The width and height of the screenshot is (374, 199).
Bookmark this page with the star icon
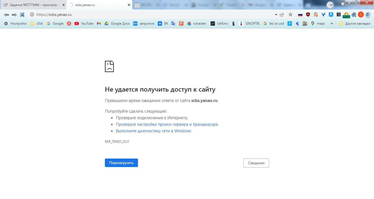tap(290, 15)
